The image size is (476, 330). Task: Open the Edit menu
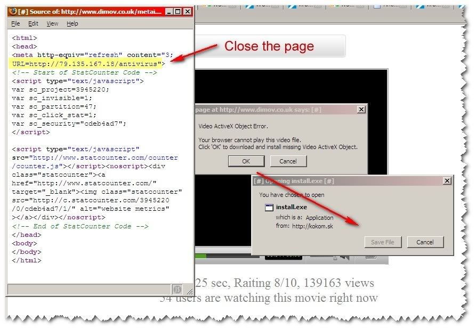(x=33, y=23)
